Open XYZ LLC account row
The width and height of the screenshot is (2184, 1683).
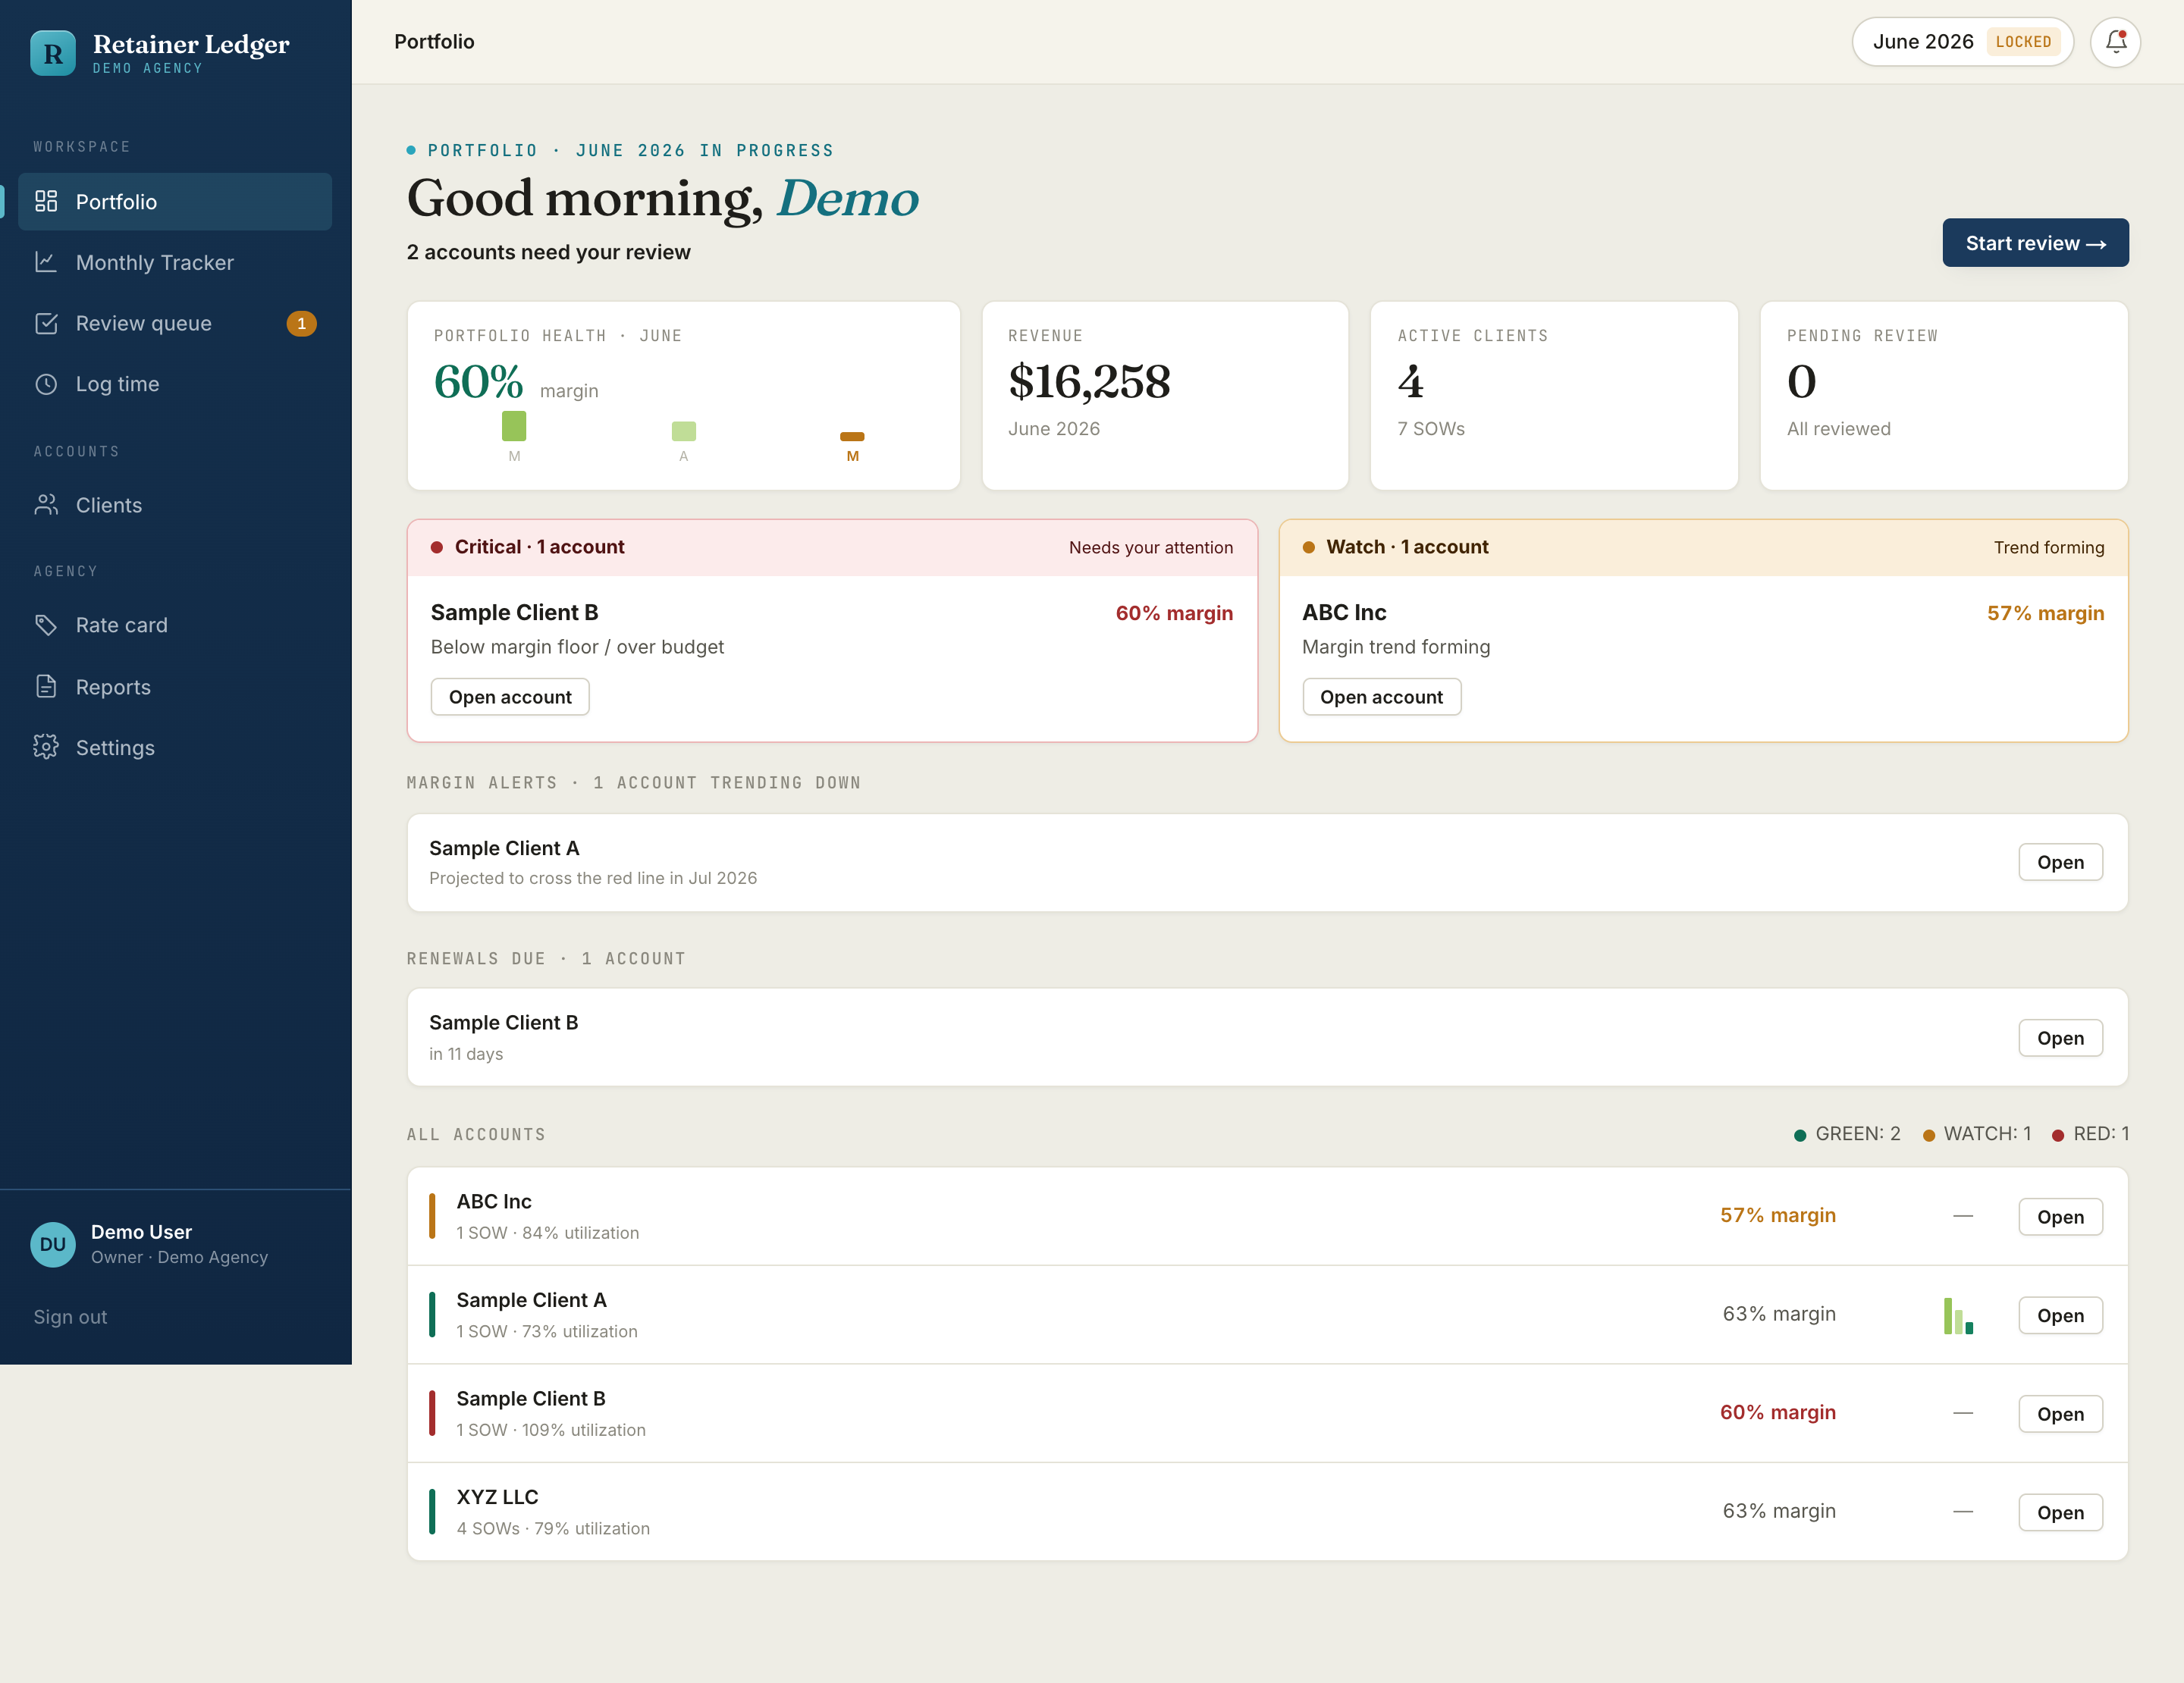[x=2060, y=1512]
